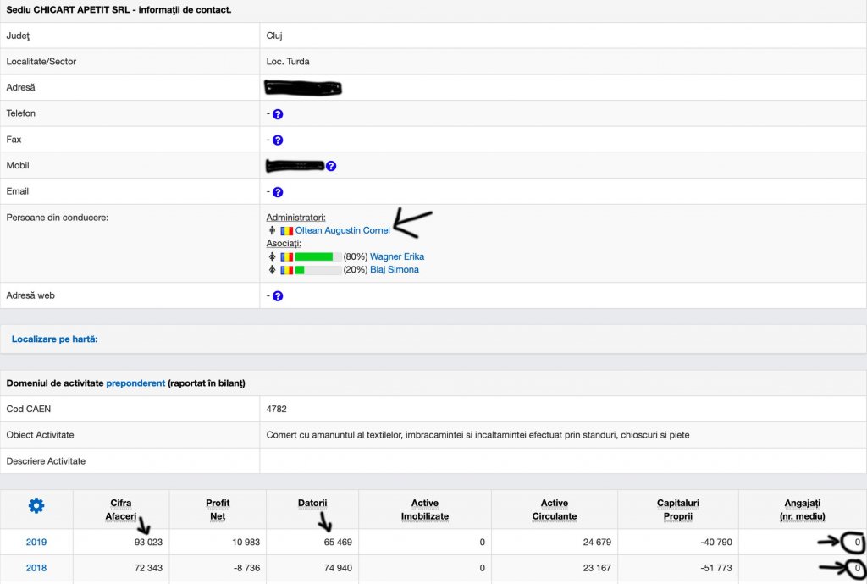Screen dimensions: 867x584
Task: Click the 80% ownership bar for Wagner Erika
Action: pyautogui.click(x=318, y=257)
